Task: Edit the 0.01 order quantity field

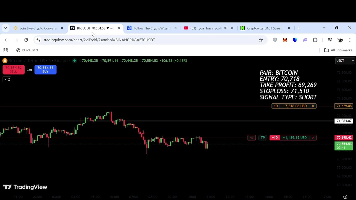Action: point(29,70)
